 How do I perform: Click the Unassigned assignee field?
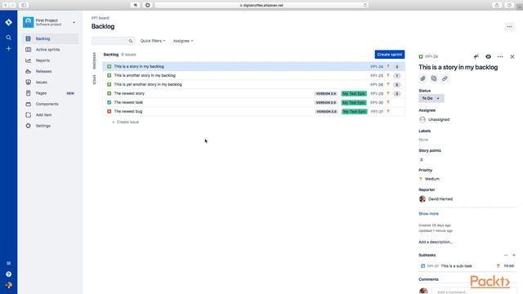[434, 119]
